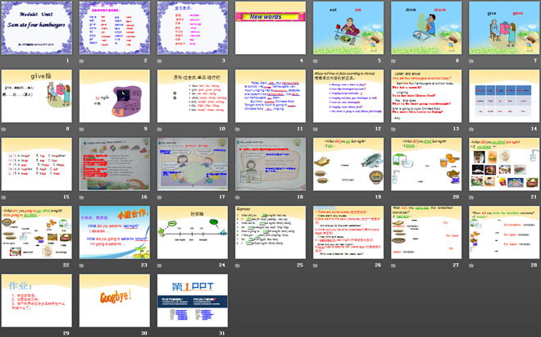Click the animation star icon under slide 19
Screen dimensions: 541x337
(316, 198)
